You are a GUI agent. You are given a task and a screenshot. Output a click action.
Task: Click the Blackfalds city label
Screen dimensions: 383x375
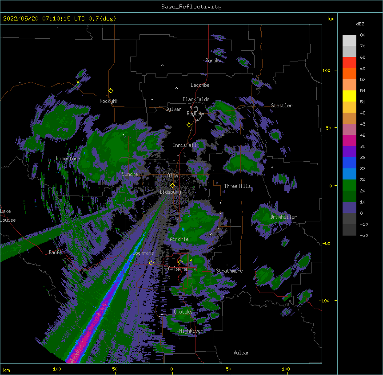point(196,99)
